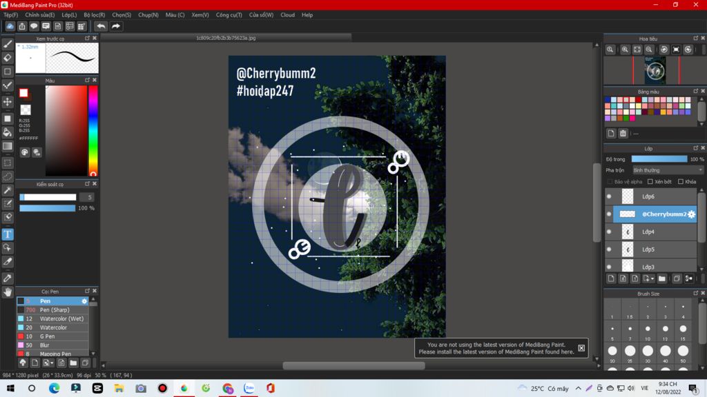Select Blur brush
The width and height of the screenshot is (707, 397).
pyautogui.click(x=52, y=345)
